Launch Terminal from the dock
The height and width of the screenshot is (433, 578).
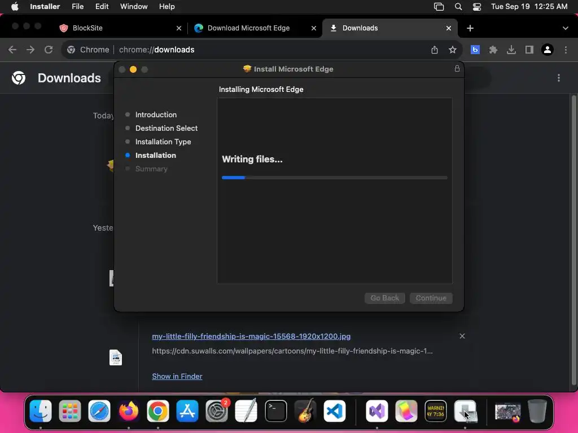pos(275,410)
